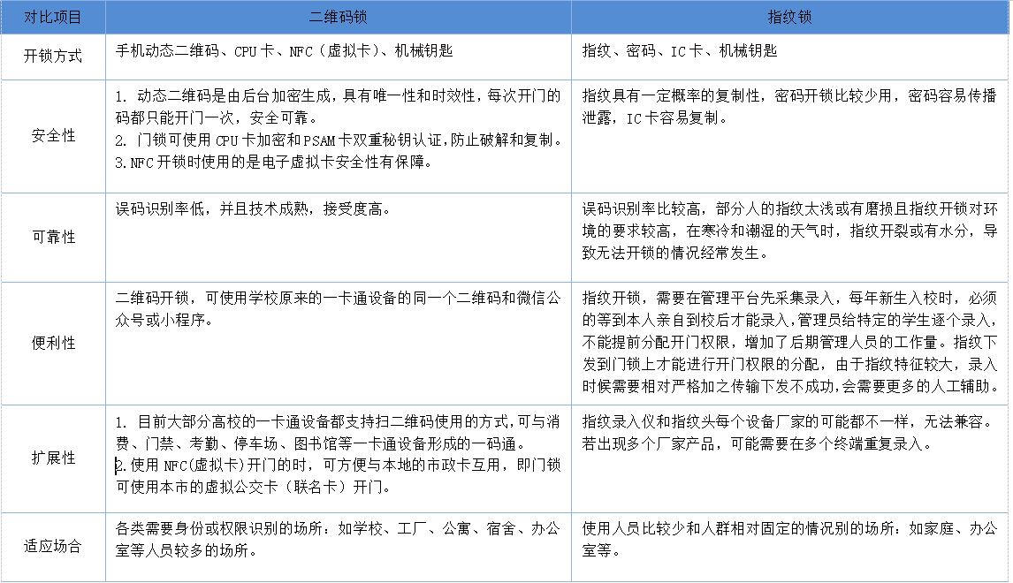Select the 指纹锁 security cell about 指纹复制性

tap(790, 107)
